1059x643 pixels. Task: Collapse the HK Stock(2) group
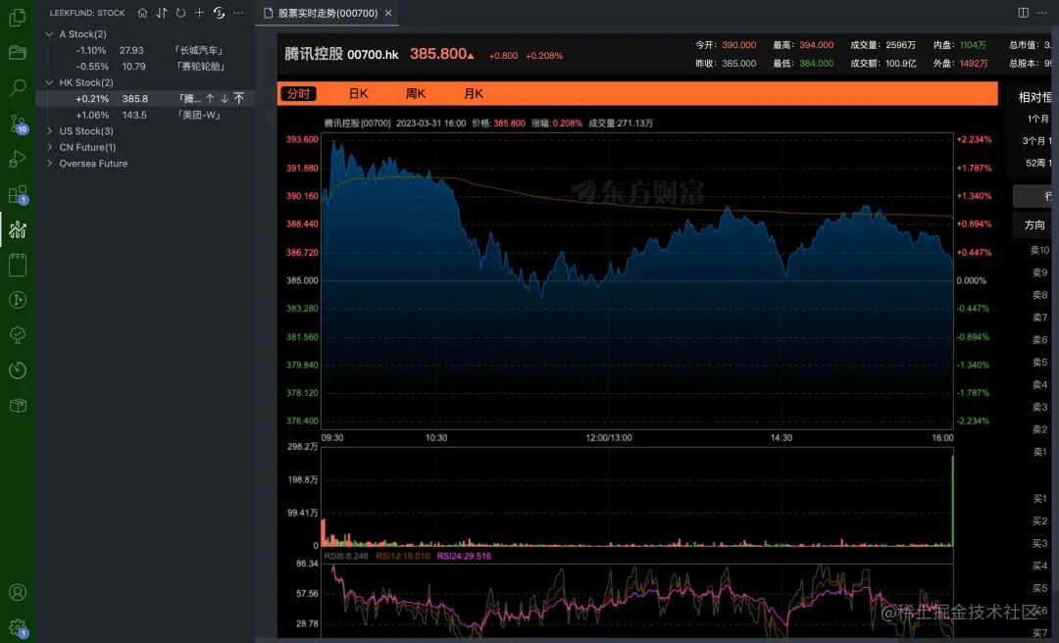click(x=49, y=82)
